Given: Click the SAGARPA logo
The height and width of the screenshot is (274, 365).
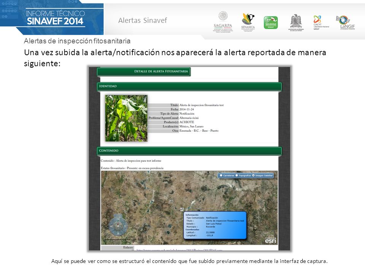Looking at the screenshot, I should tap(223, 22).
